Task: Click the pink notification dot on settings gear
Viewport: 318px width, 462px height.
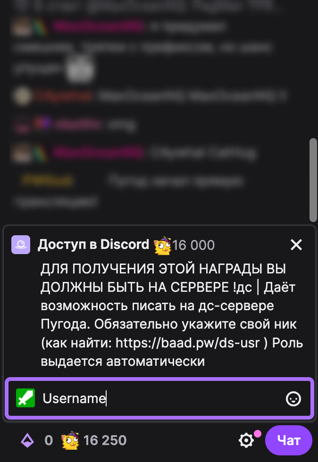Action: pos(258,433)
